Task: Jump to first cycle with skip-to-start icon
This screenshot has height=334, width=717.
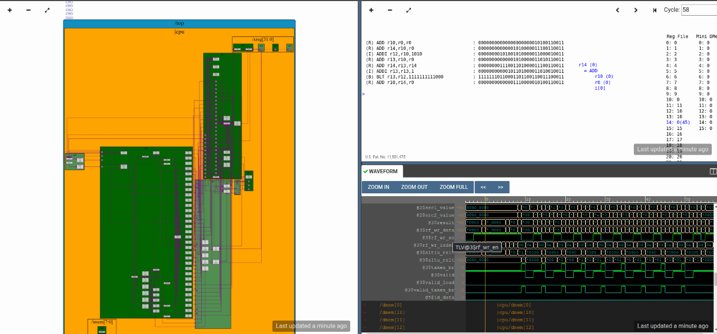Action: click(x=654, y=10)
